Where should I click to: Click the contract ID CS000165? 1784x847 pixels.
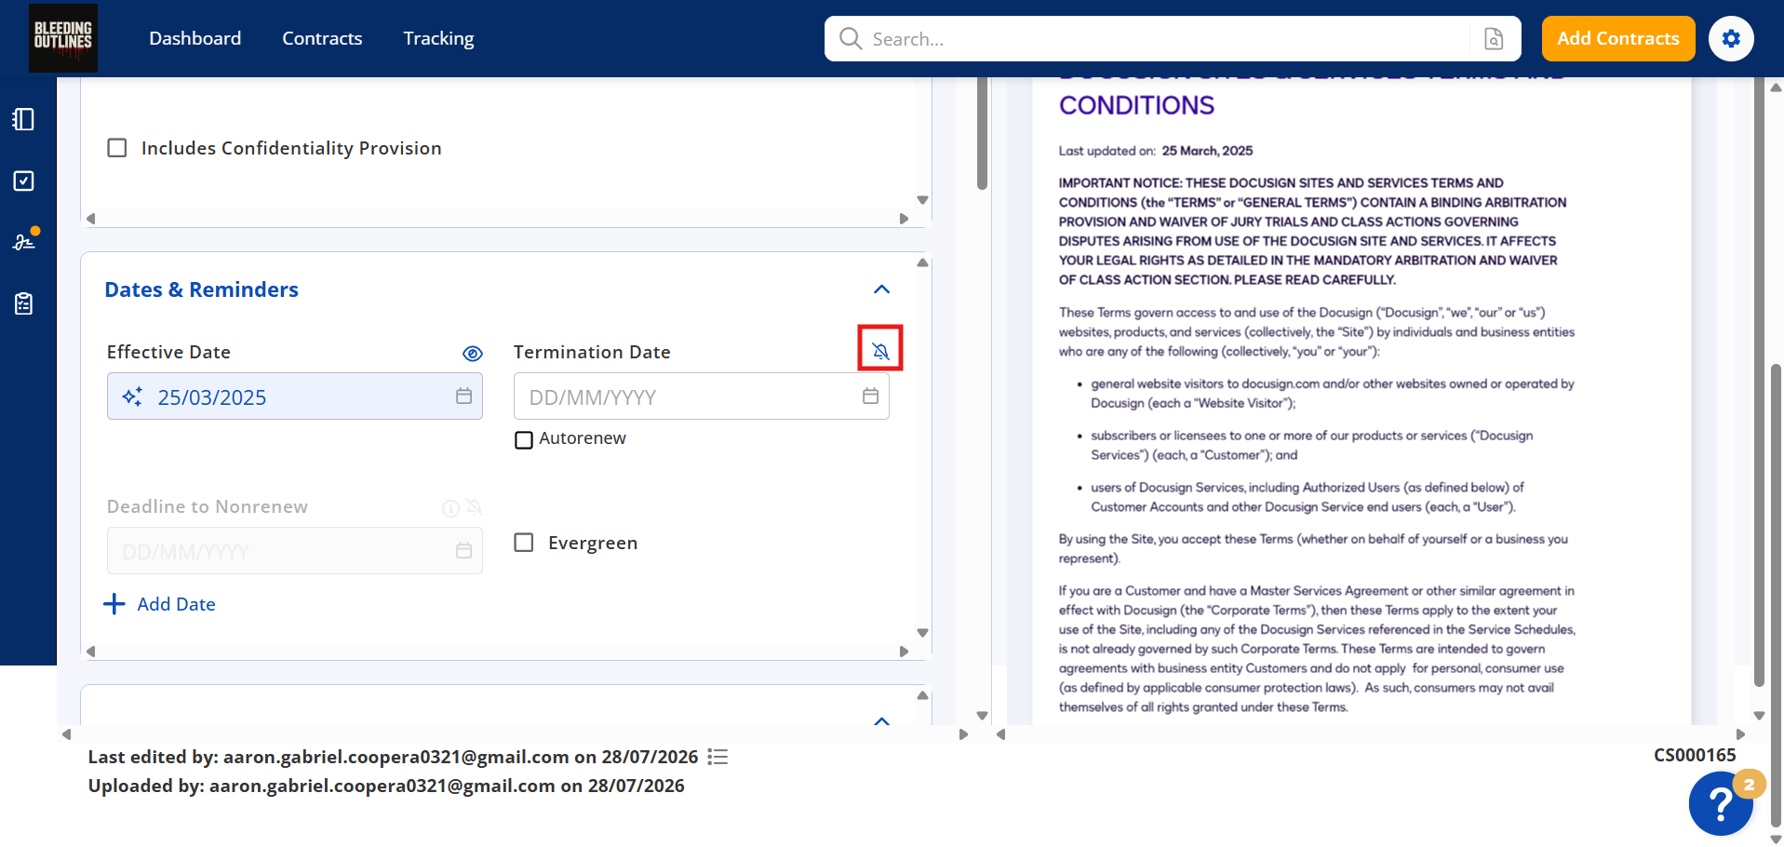click(1695, 755)
